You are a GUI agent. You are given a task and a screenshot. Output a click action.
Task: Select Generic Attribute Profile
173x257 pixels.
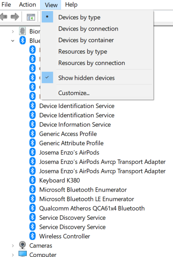pyautogui.click(x=71, y=143)
